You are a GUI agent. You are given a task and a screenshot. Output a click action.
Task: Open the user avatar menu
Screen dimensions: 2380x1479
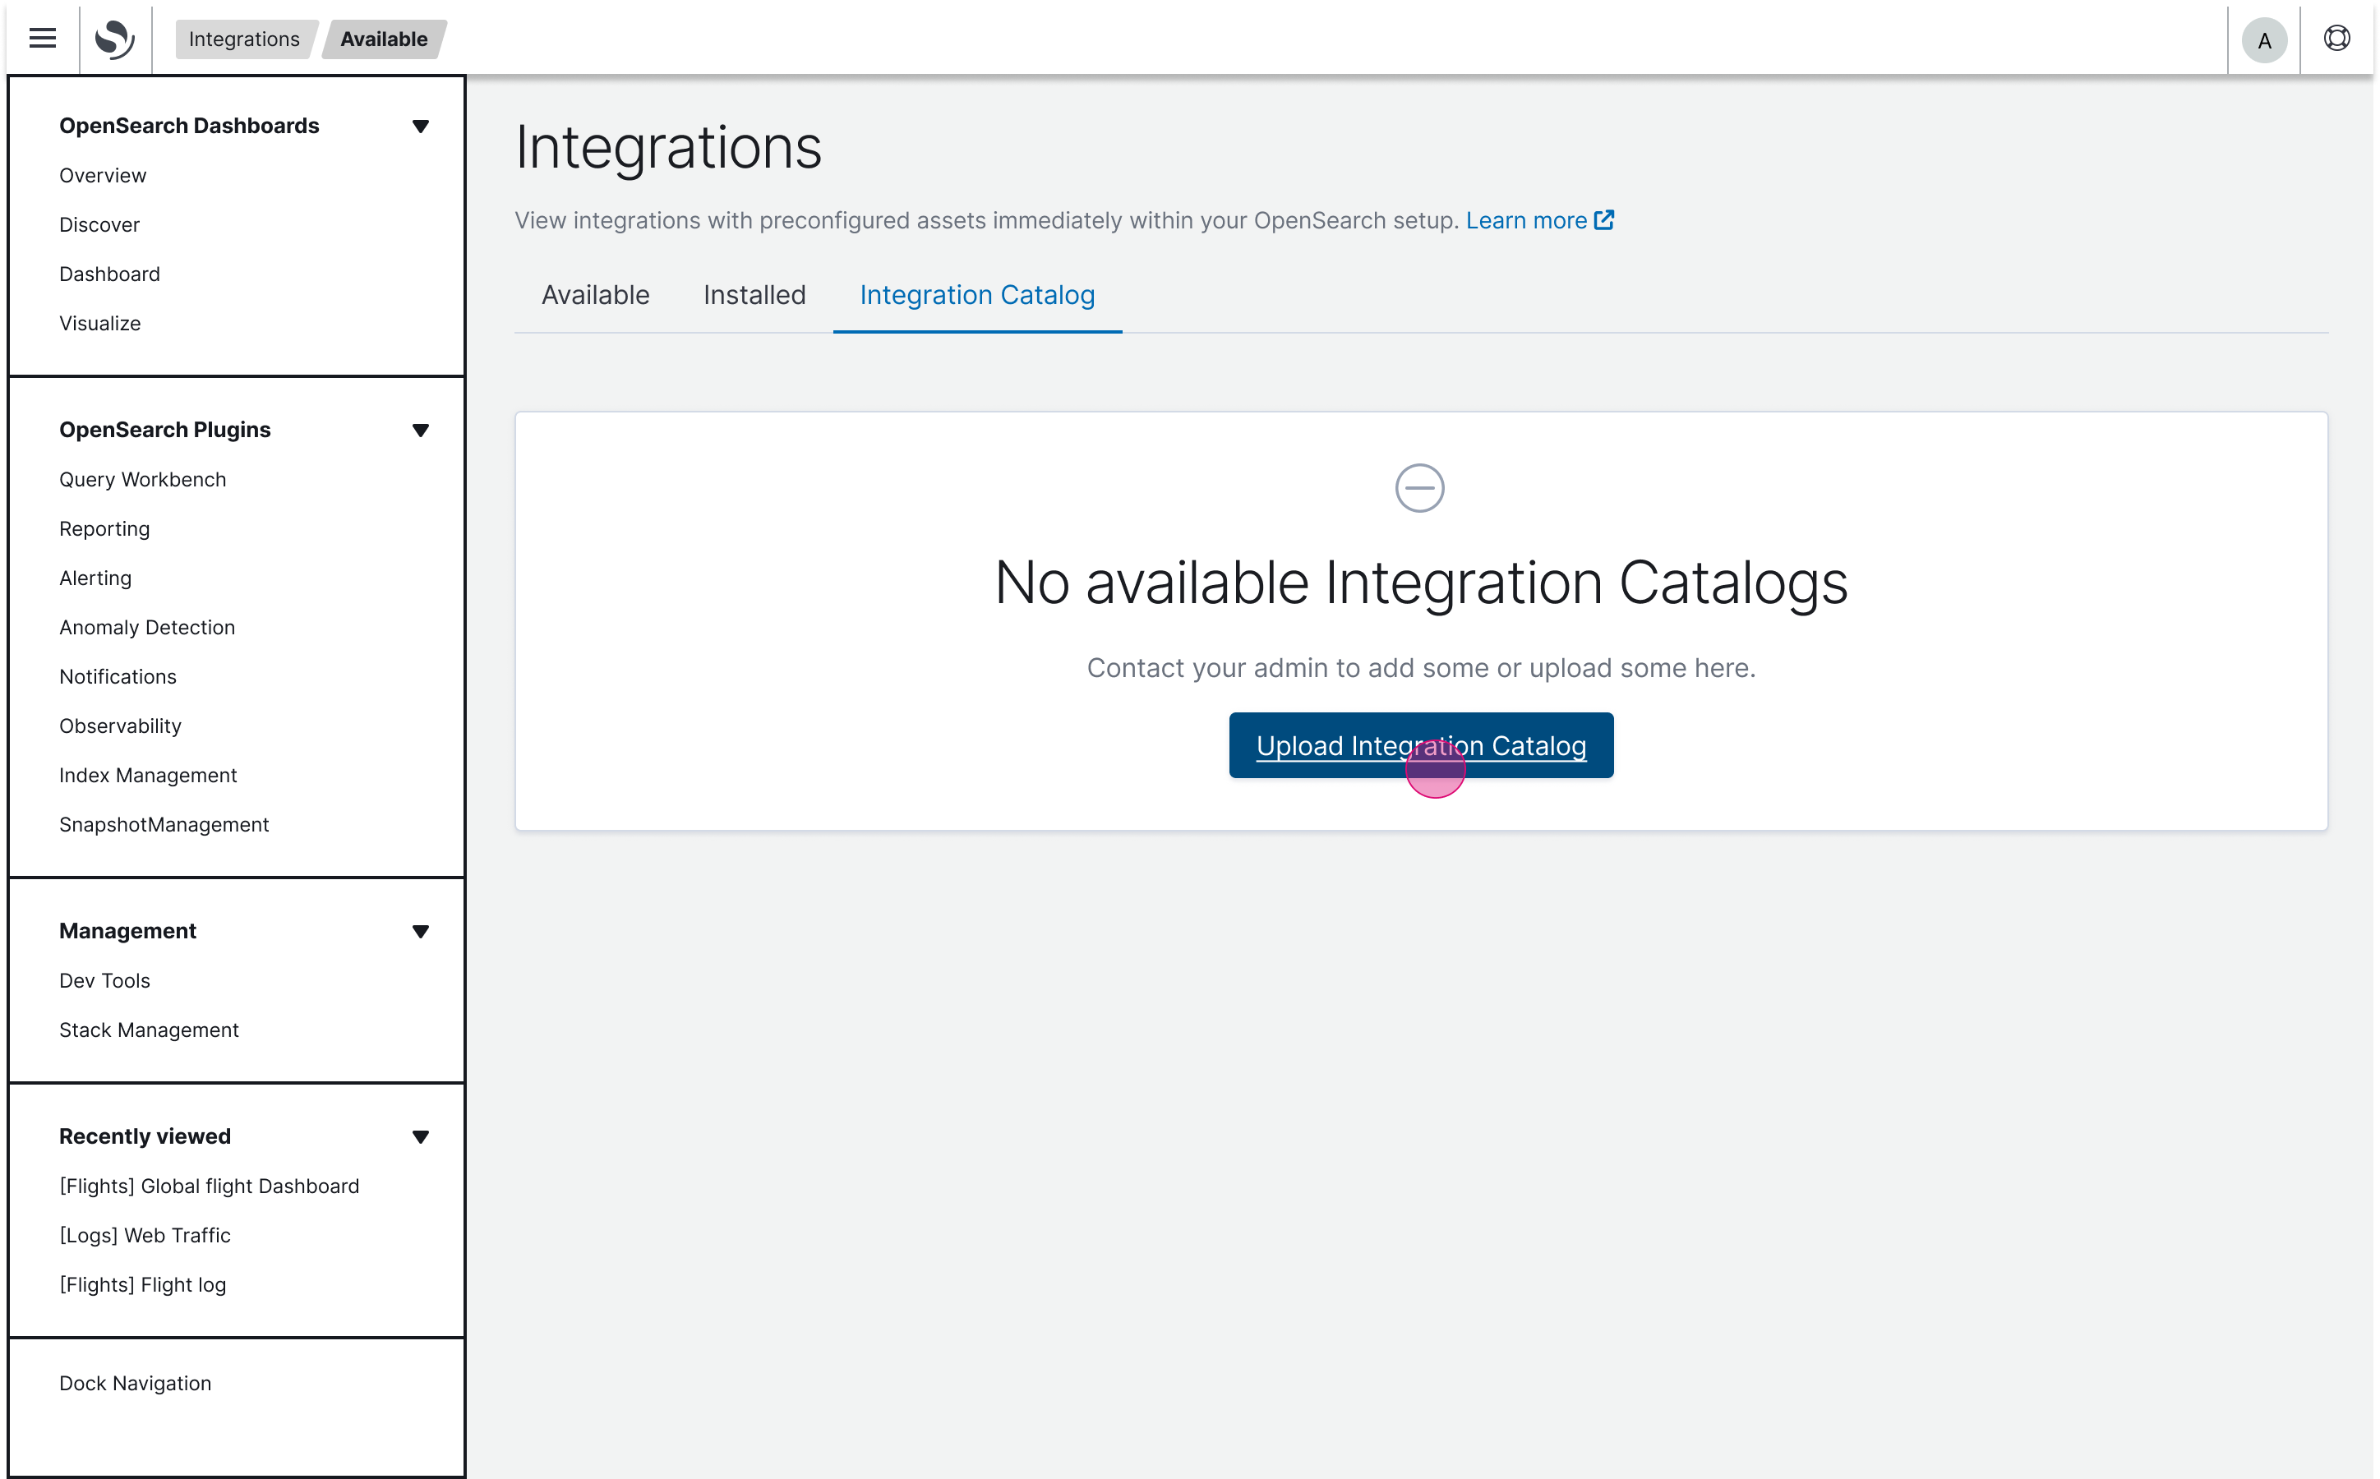pos(2263,40)
